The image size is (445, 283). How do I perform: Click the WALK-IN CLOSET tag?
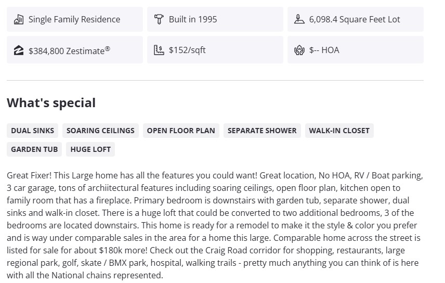point(339,131)
